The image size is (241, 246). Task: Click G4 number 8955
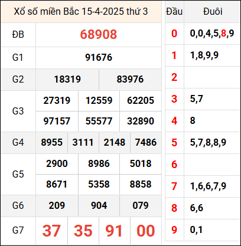(51, 142)
